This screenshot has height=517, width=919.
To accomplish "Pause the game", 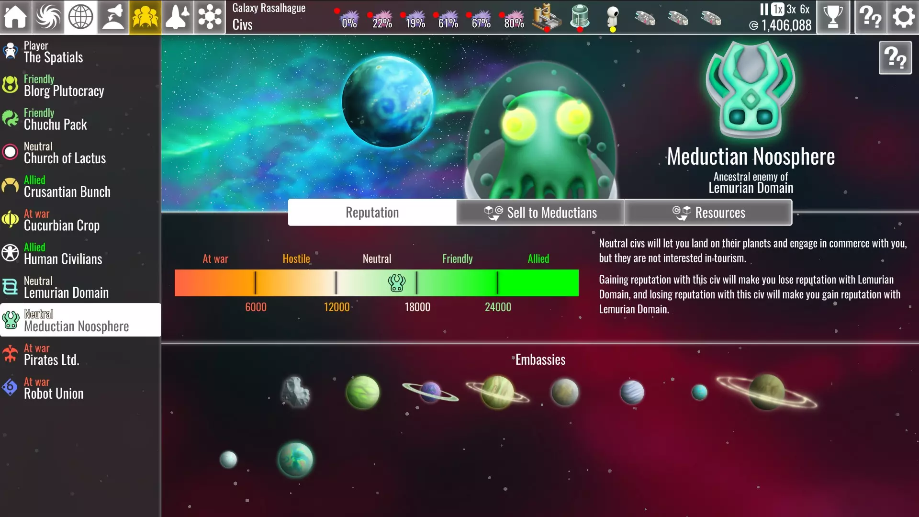I will (x=763, y=9).
